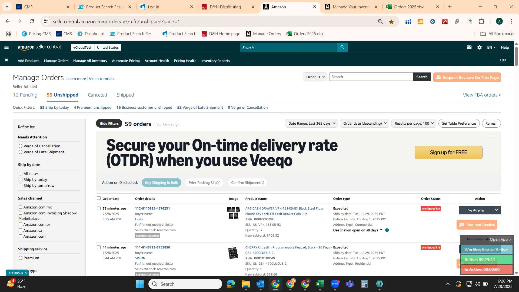Select the All dates radio option
The image size is (519, 292).
(20, 174)
